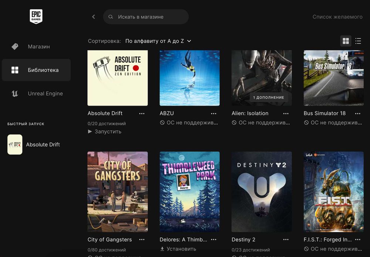This screenshot has height=257, width=370.
Task: Click 0/80 достижений under City of Gangsters
Action: (107, 250)
